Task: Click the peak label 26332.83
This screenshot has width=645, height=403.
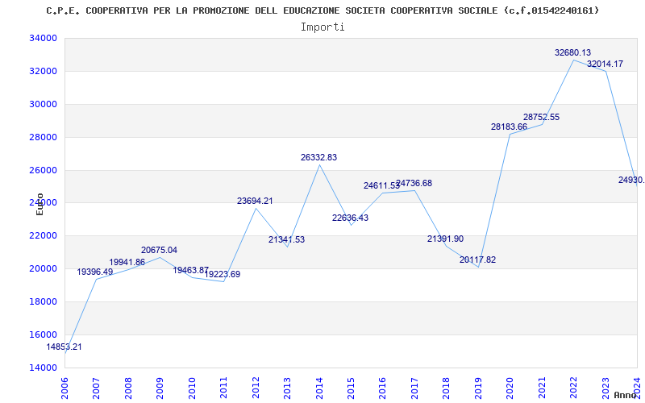Action: coord(318,157)
